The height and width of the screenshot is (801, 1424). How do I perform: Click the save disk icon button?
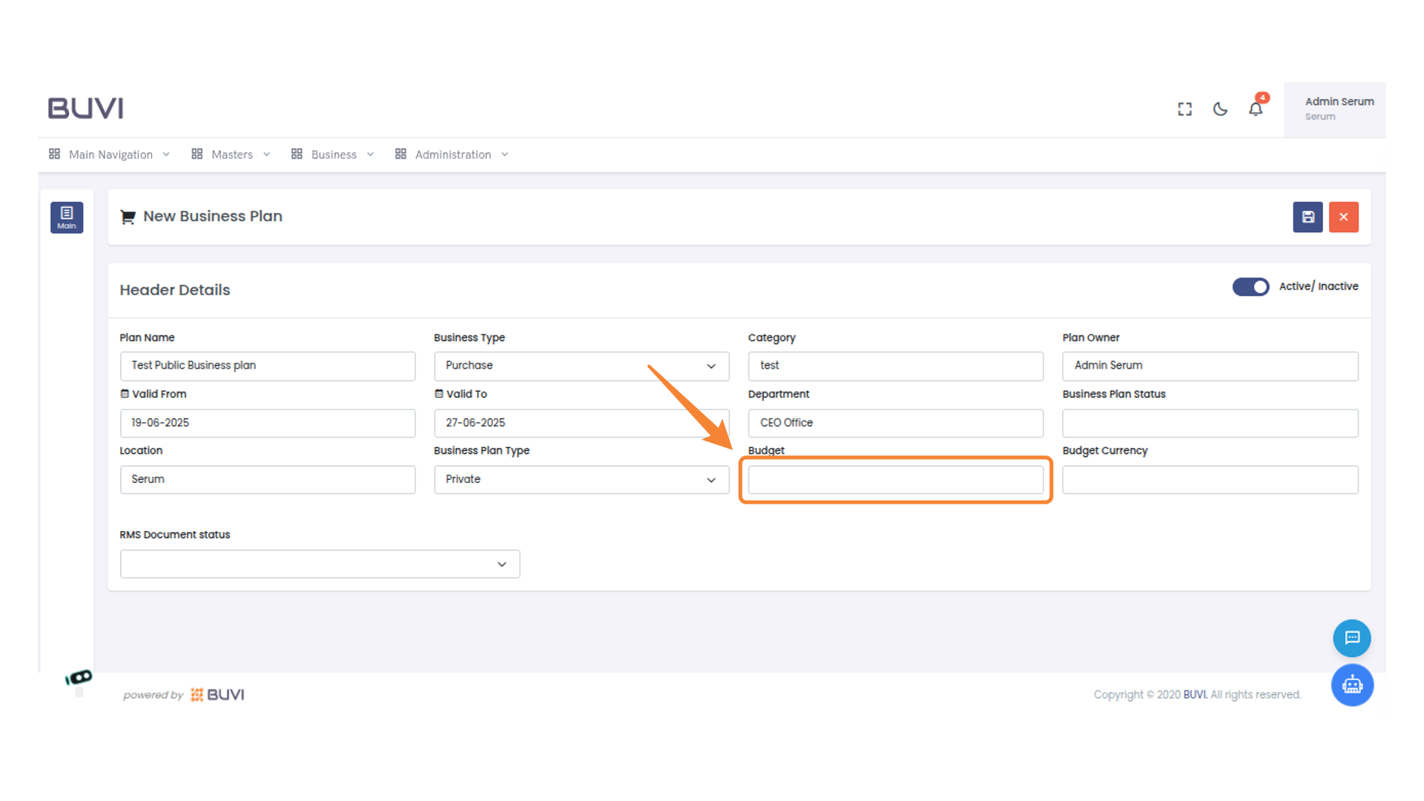(x=1308, y=217)
